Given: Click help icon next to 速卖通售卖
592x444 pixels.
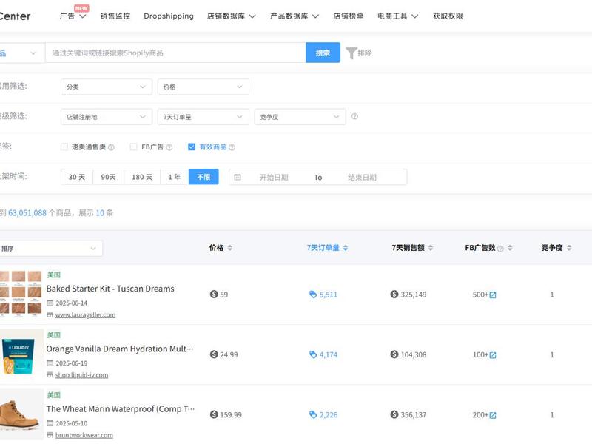Looking at the screenshot, I should (111, 147).
